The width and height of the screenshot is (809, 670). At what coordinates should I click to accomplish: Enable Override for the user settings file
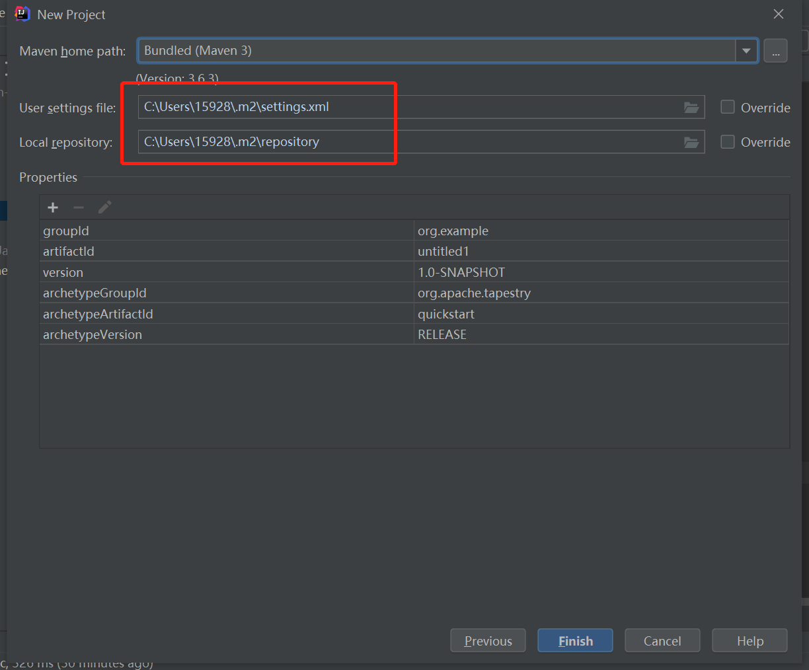click(x=727, y=106)
